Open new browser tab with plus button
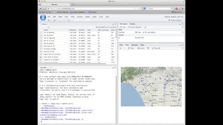This screenshot has height=125, width=223. click(72, 5)
